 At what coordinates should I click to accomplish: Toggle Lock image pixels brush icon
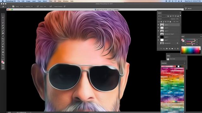coord(163,22)
